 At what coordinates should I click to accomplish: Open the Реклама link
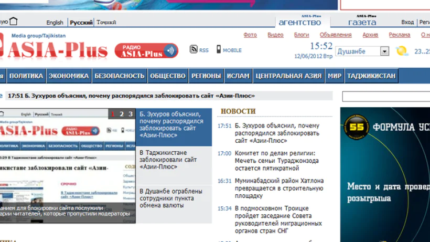[400, 35]
